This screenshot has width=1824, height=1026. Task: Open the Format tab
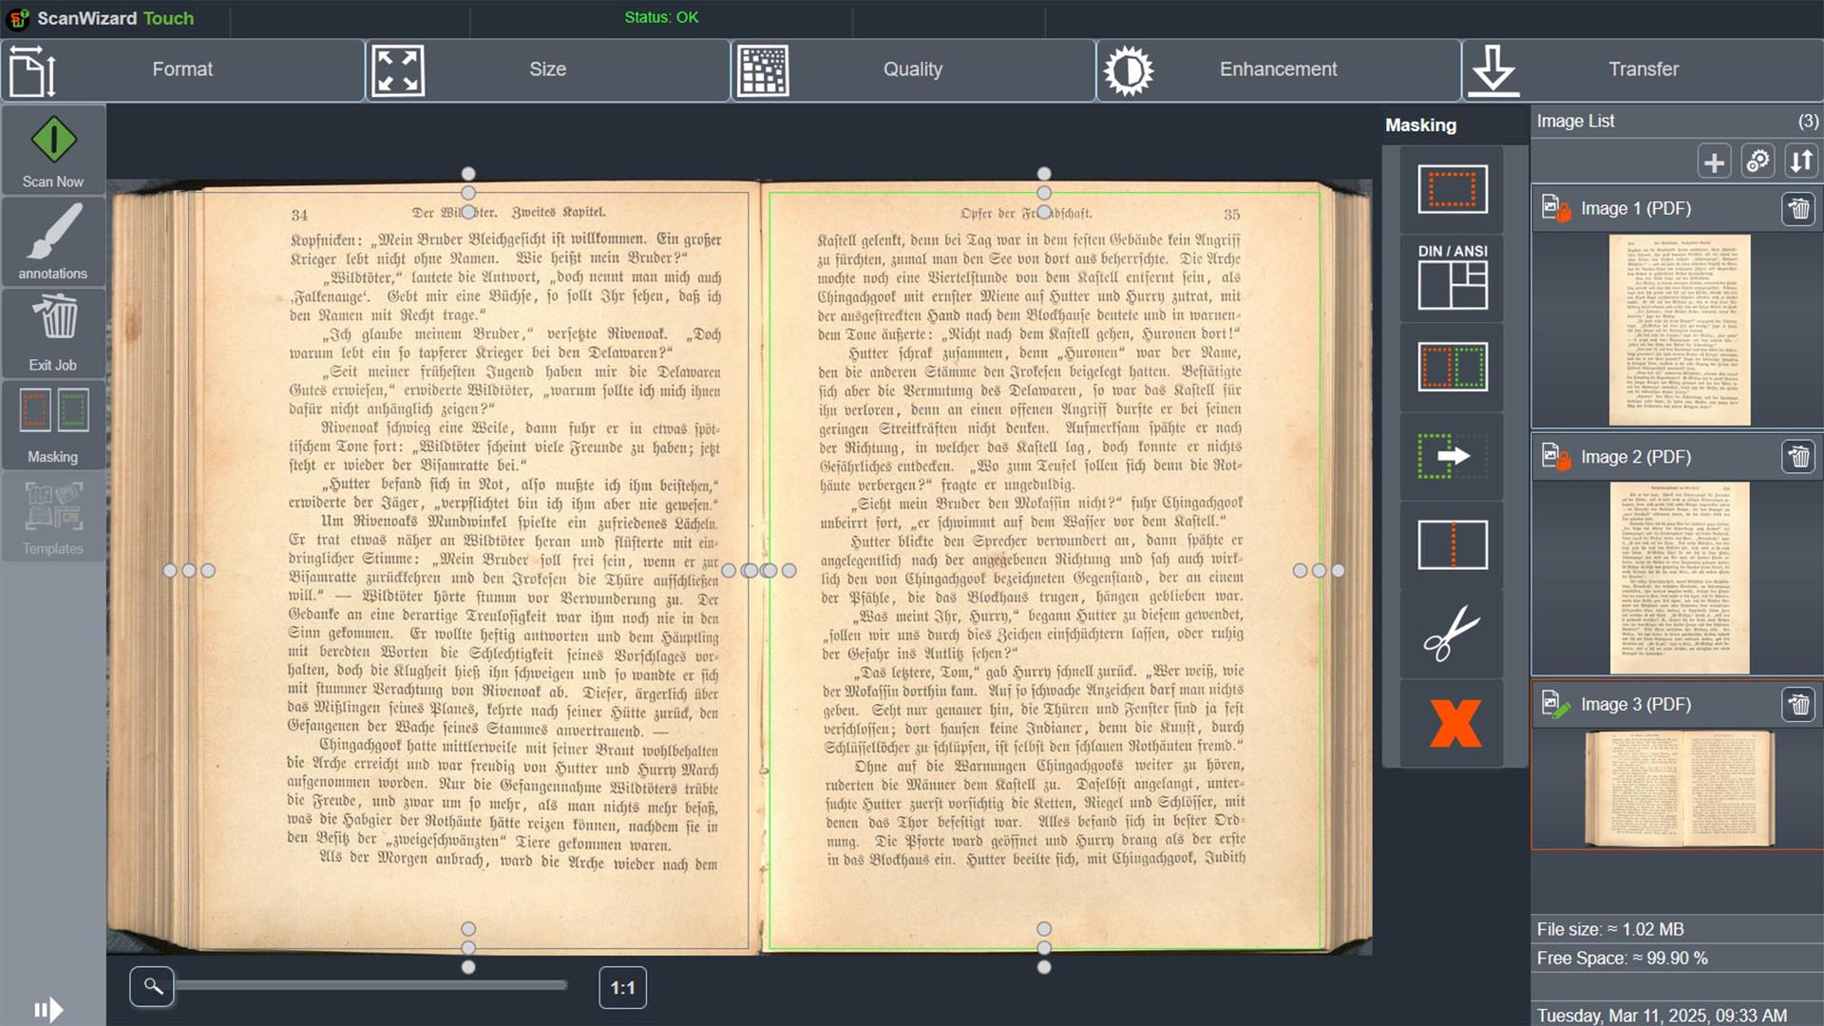[182, 69]
